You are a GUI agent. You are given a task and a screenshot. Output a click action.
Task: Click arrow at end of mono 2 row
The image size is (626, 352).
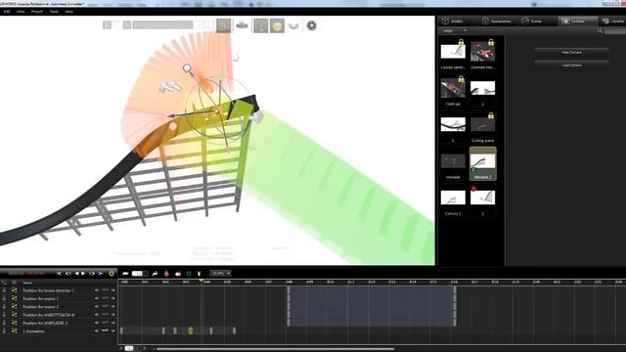click(x=113, y=306)
